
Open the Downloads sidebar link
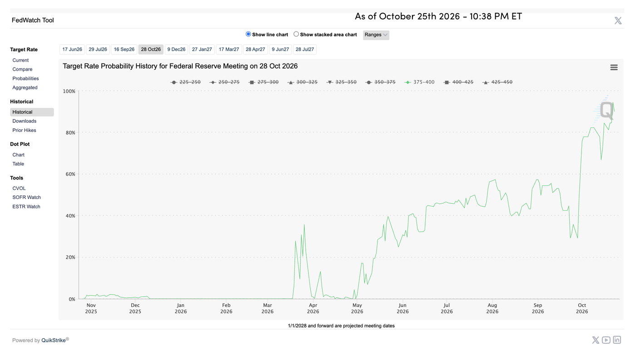(x=24, y=121)
